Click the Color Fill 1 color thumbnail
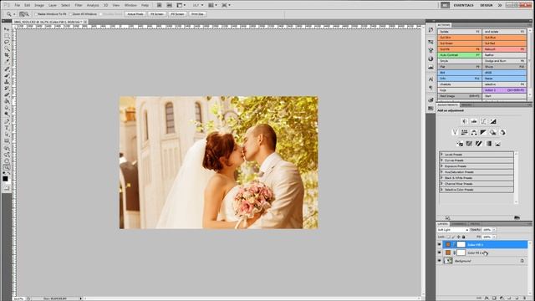This screenshot has width=535, height=301. pyautogui.click(x=448, y=253)
